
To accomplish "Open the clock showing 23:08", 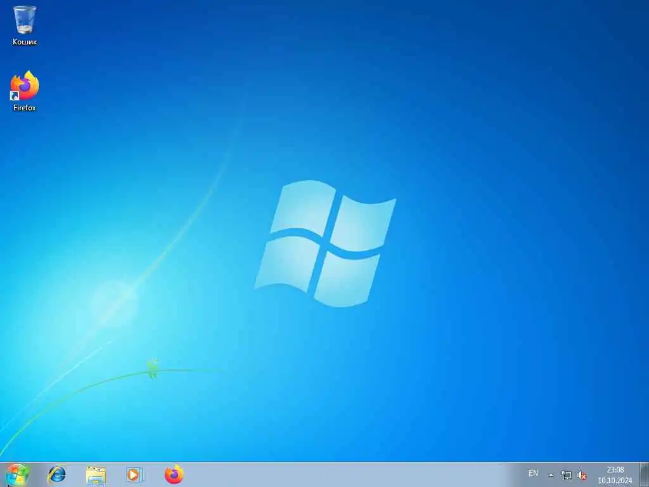I will (x=615, y=475).
